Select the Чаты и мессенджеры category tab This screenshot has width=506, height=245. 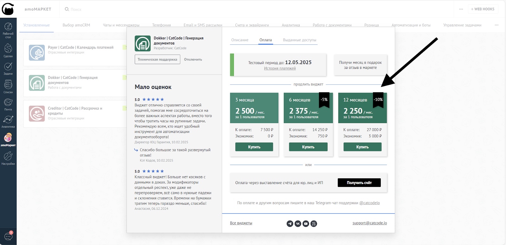(x=121, y=25)
